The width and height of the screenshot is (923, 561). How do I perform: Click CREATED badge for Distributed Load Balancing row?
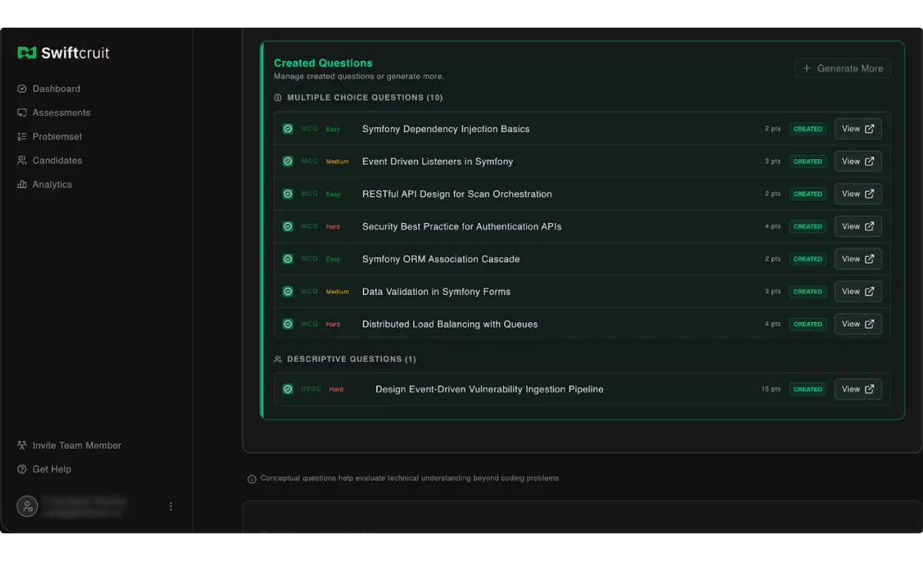(x=808, y=324)
